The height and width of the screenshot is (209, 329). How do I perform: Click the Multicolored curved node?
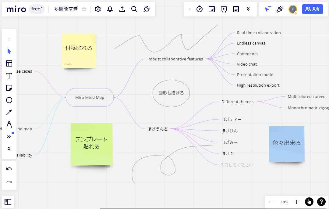coord(306,97)
